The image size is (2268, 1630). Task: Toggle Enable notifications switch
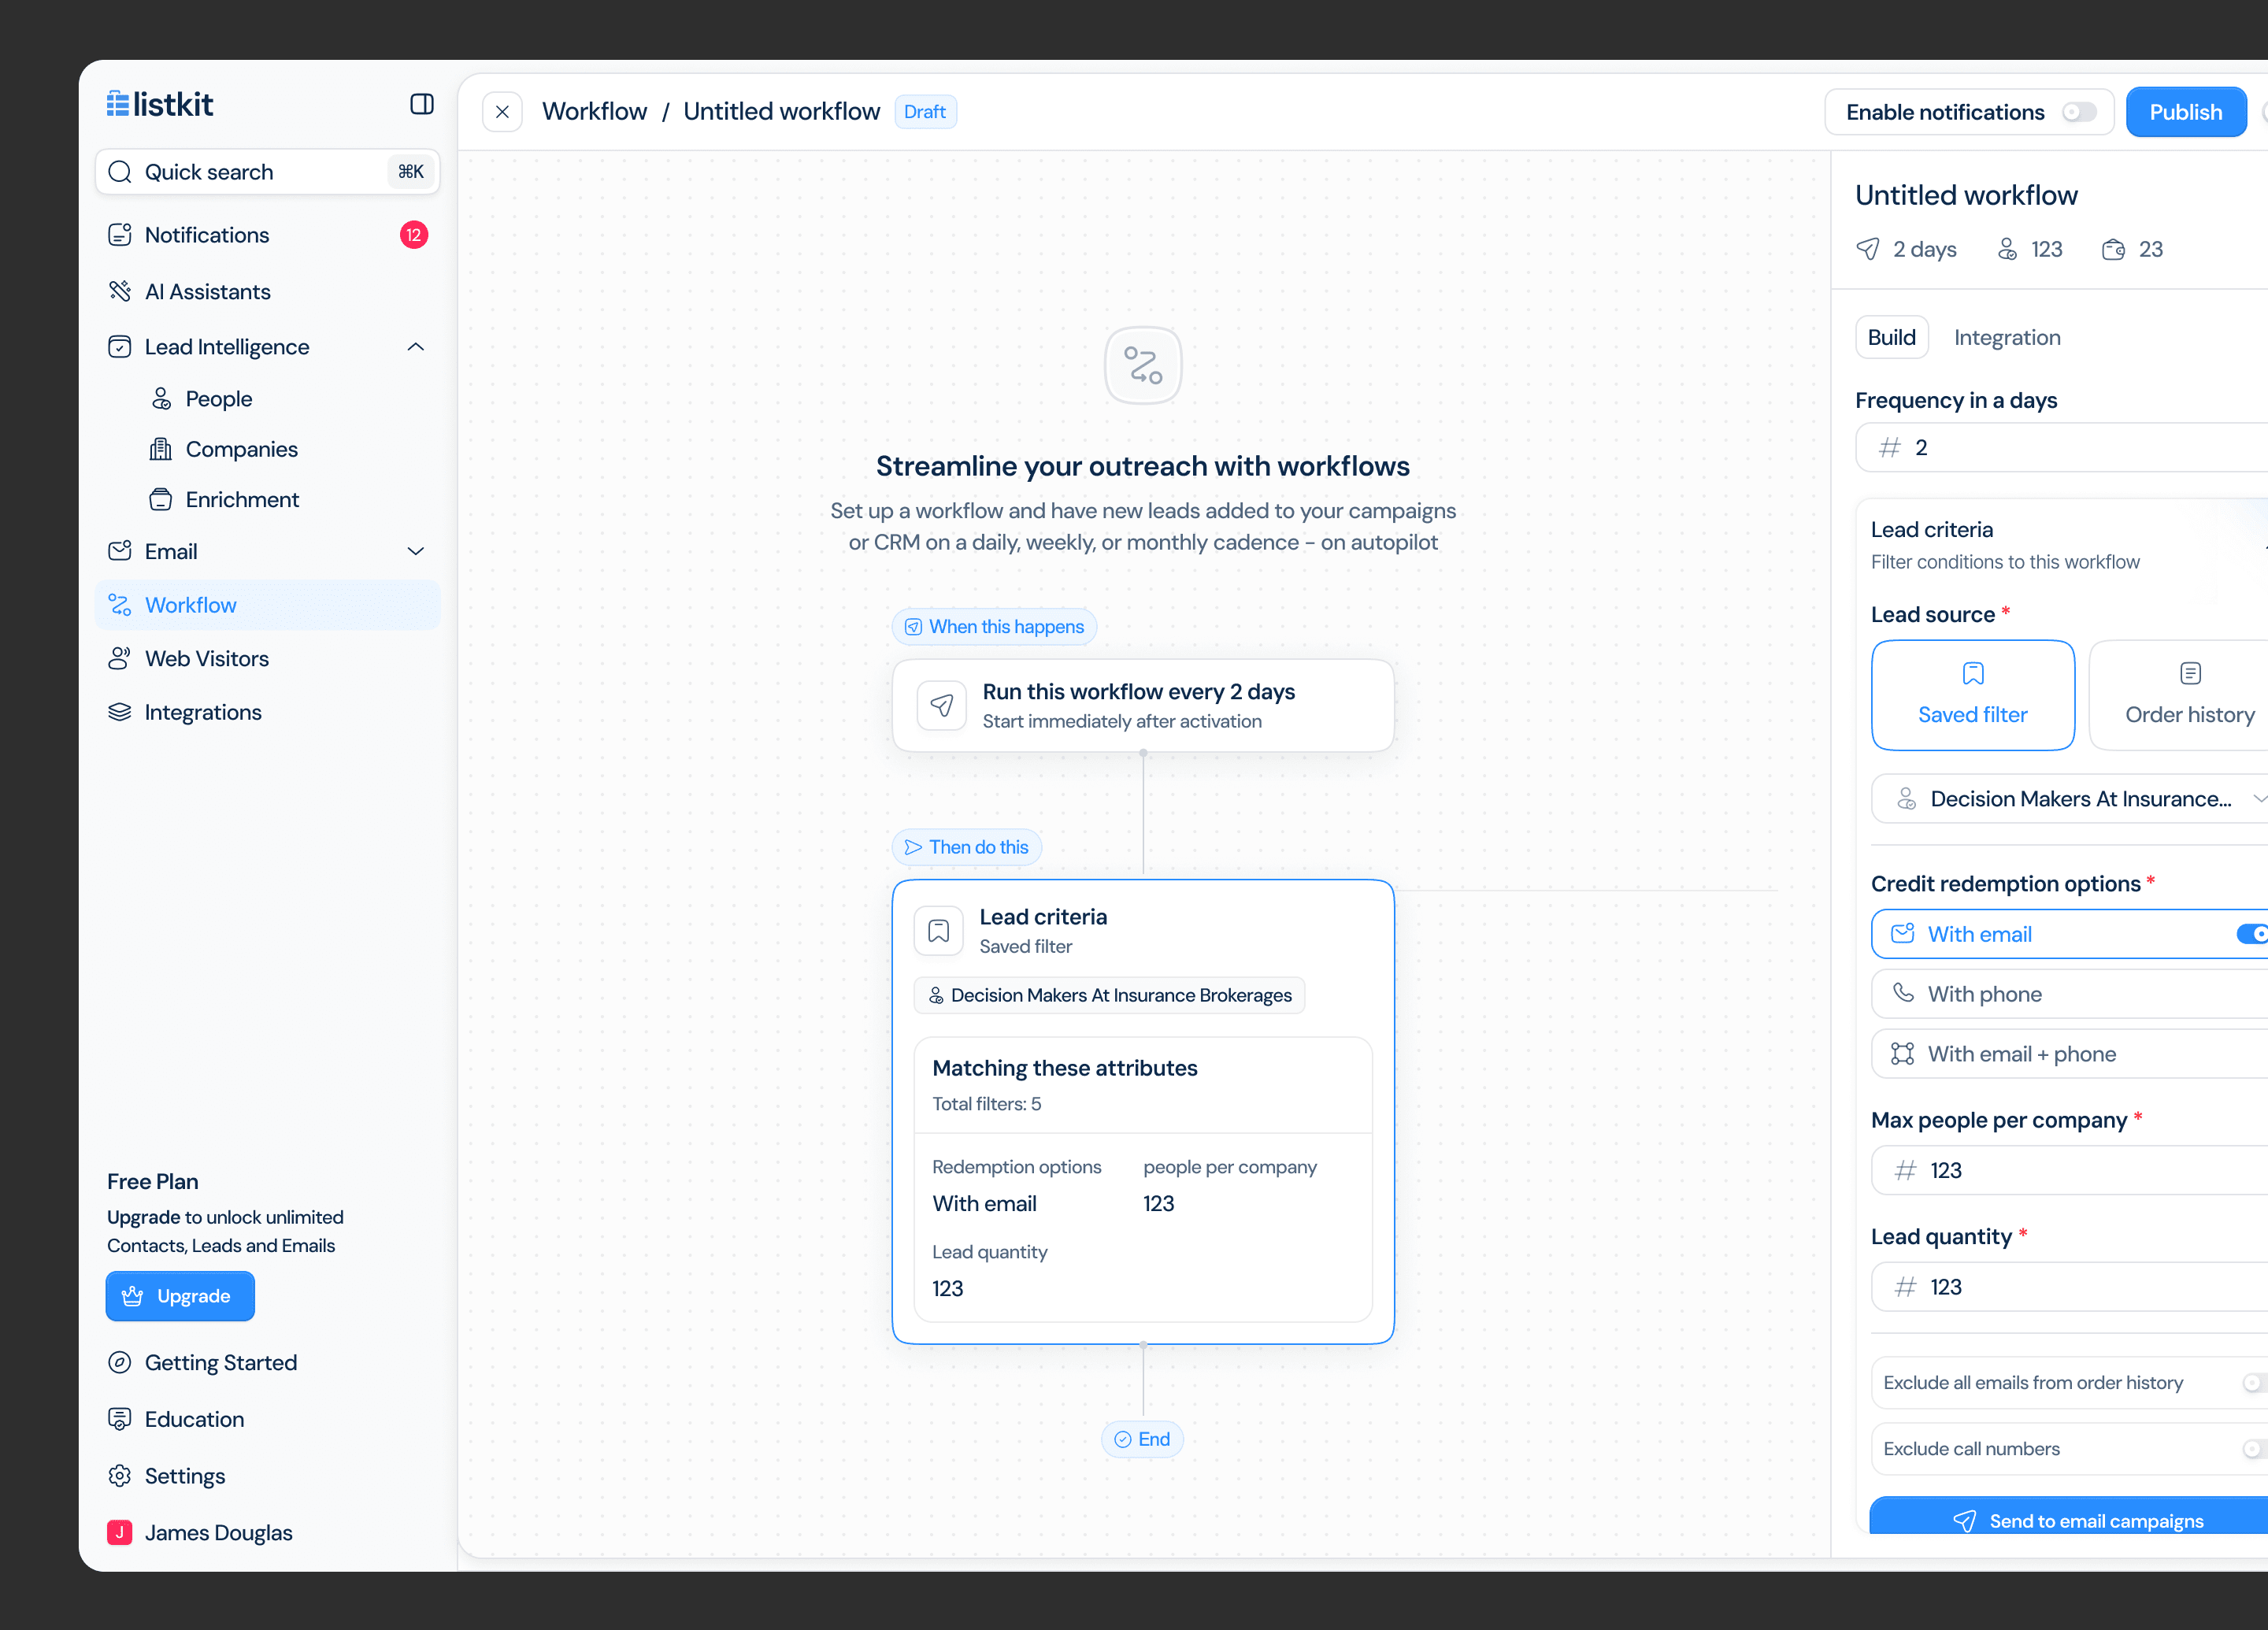(x=2079, y=112)
